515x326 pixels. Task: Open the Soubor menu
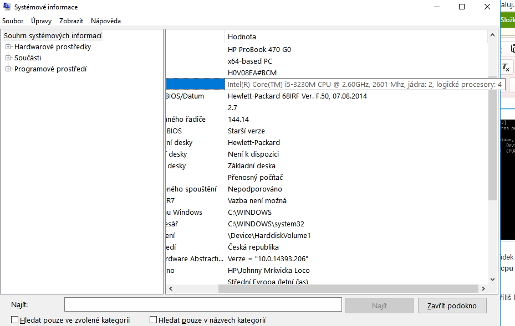[x=13, y=21]
